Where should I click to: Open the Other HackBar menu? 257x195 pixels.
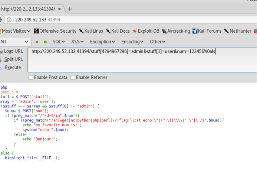pos(158,42)
